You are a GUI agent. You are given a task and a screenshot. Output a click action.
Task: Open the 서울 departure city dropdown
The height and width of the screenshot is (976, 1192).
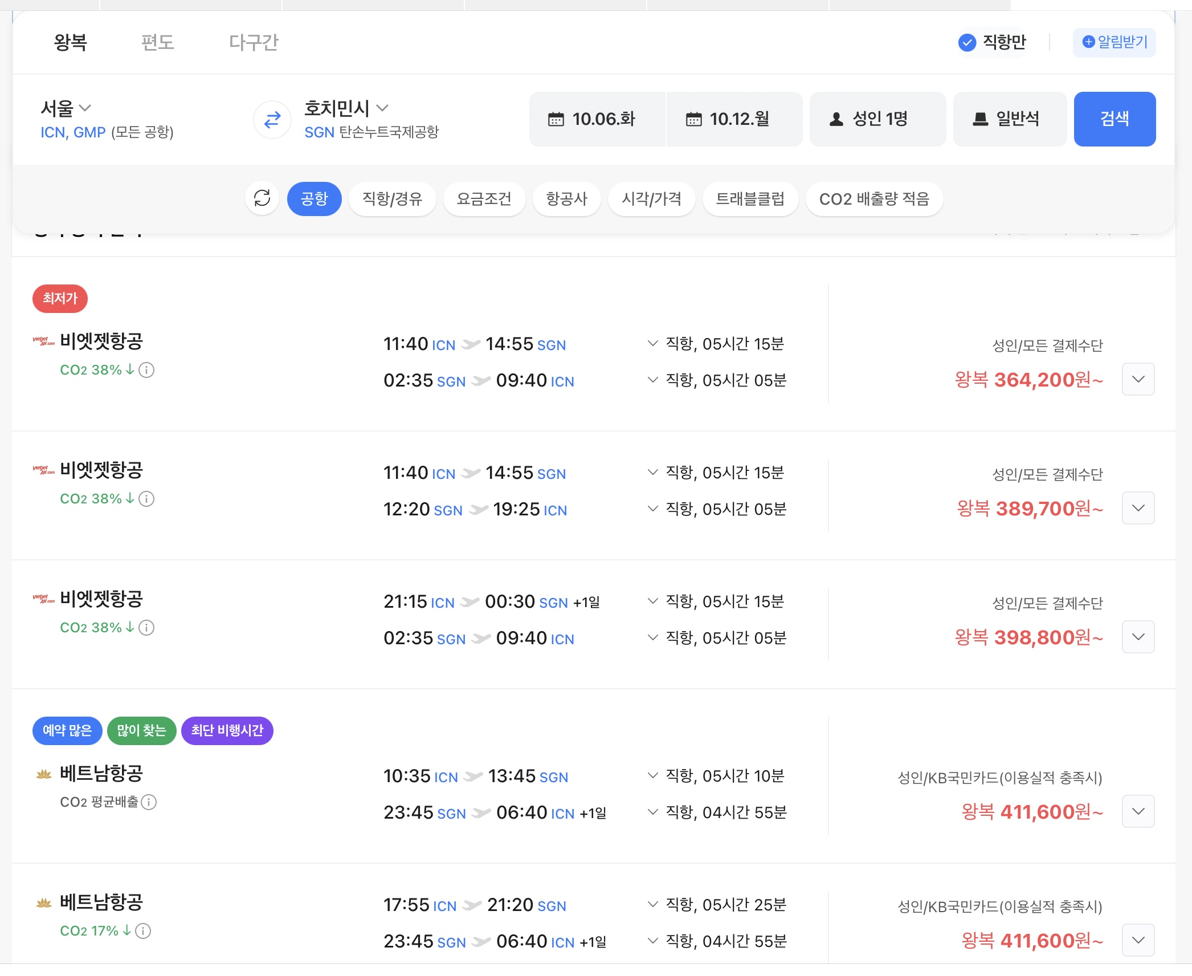(x=66, y=108)
